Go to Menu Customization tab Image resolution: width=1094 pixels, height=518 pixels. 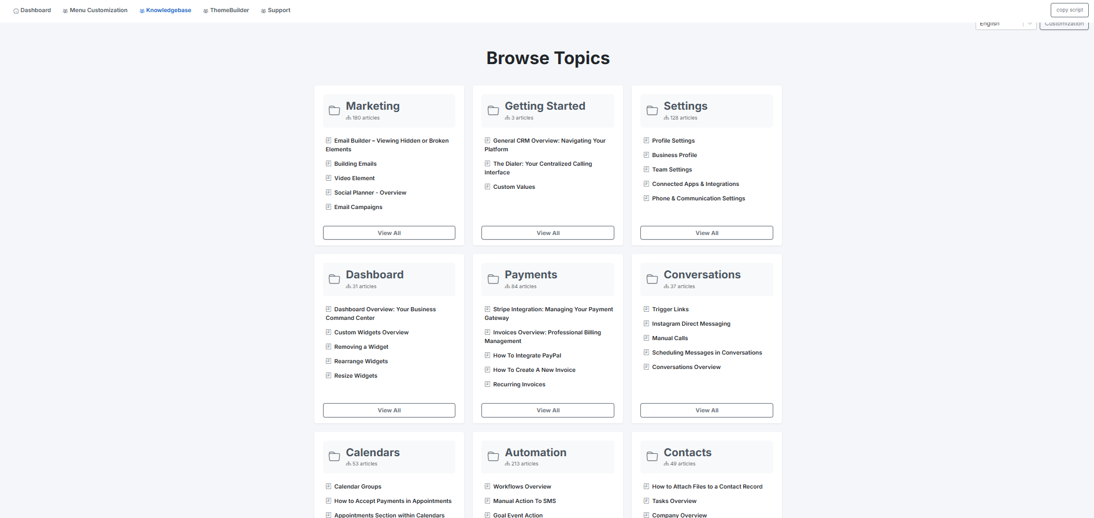[95, 10]
